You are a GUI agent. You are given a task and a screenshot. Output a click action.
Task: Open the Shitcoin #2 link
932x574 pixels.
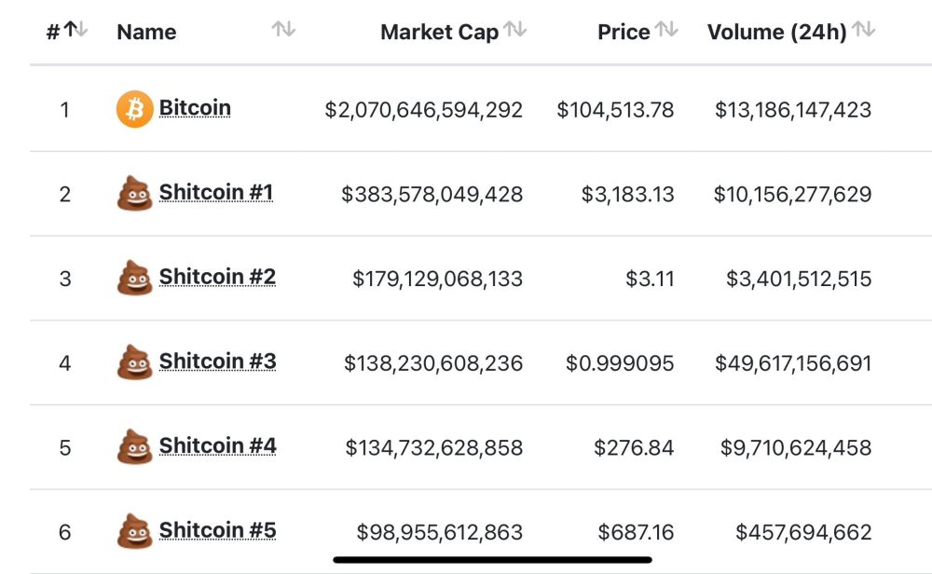pos(217,277)
